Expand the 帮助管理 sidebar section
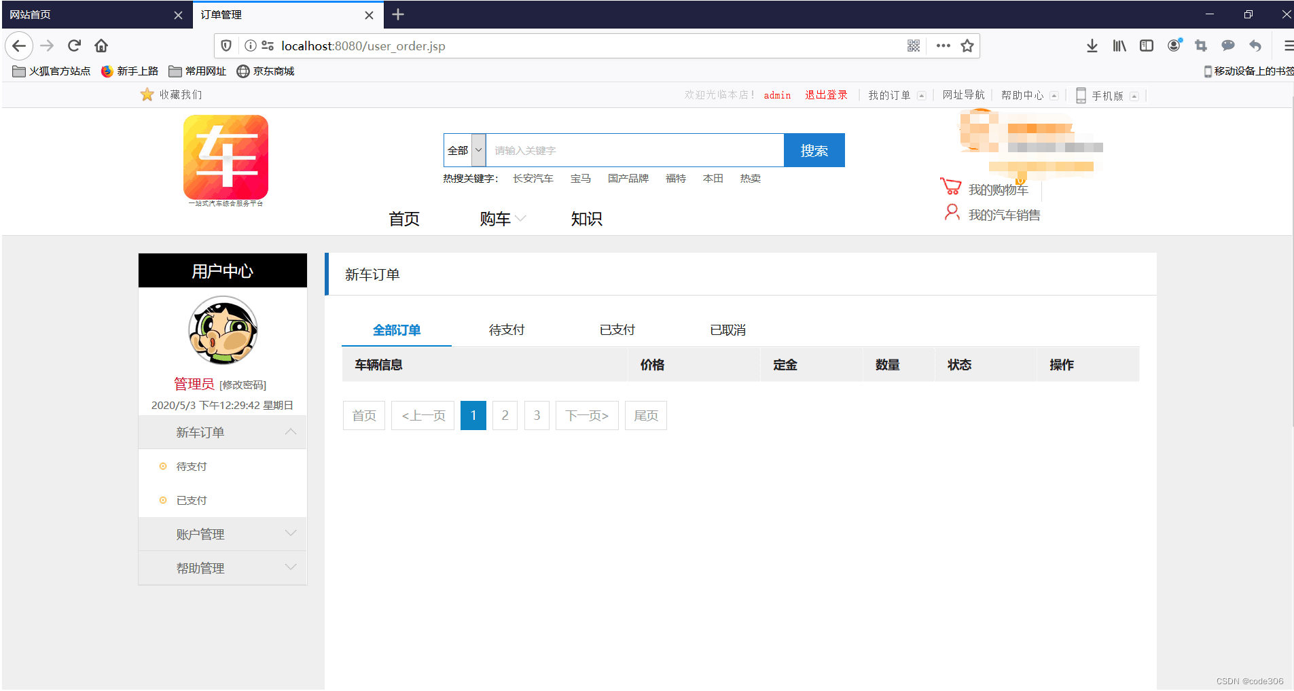 point(291,567)
